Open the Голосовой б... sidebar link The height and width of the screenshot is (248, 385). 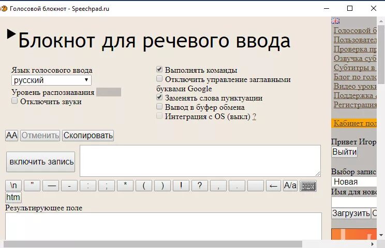point(355,30)
